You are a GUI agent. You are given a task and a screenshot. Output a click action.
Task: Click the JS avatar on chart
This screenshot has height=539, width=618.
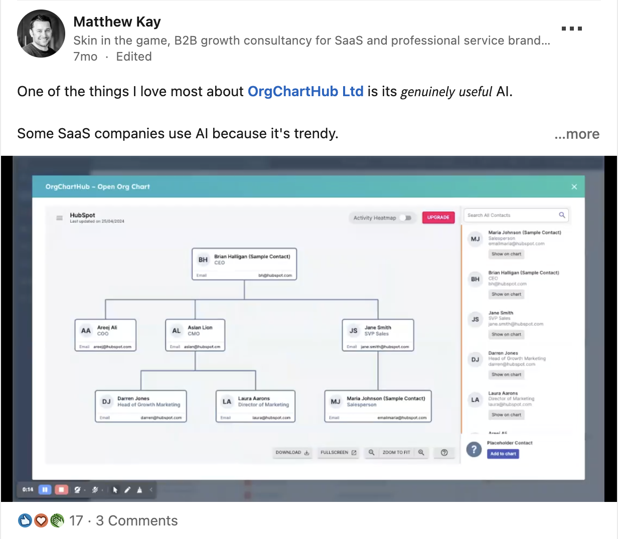(x=354, y=331)
